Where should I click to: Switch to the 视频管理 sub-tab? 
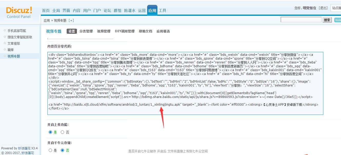[x=104, y=31]
